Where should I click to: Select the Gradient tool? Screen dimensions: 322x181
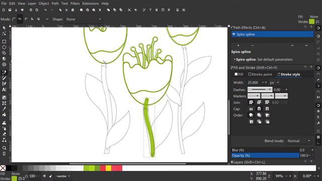[x=4, y=98]
